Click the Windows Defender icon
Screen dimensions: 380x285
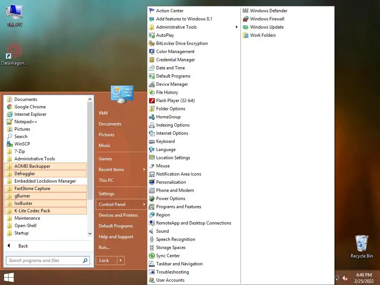click(x=246, y=11)
